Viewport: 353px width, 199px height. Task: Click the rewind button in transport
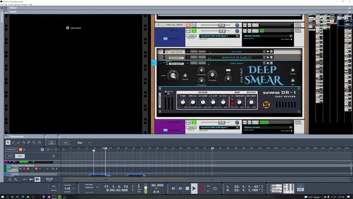click(173, 188)
